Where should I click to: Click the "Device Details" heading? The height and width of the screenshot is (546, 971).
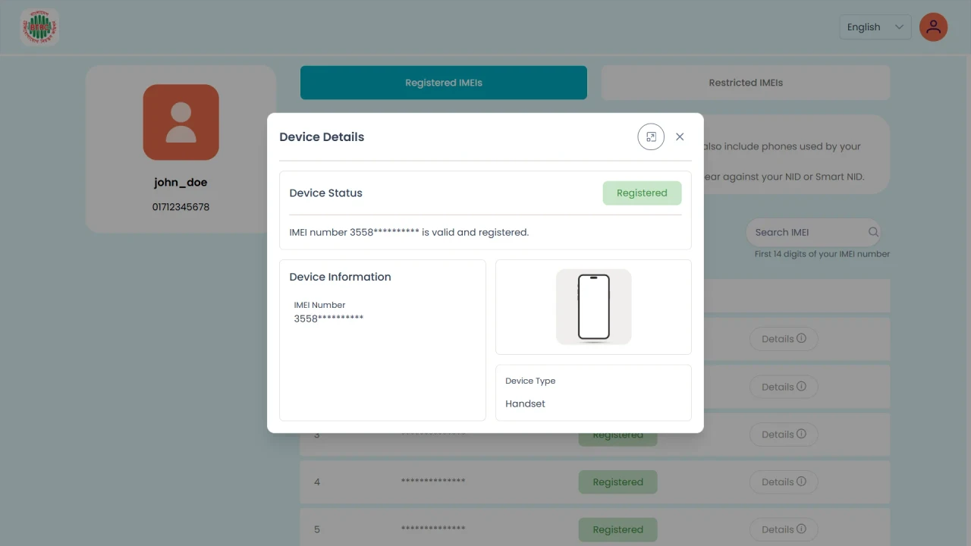[x=322, y=137]
